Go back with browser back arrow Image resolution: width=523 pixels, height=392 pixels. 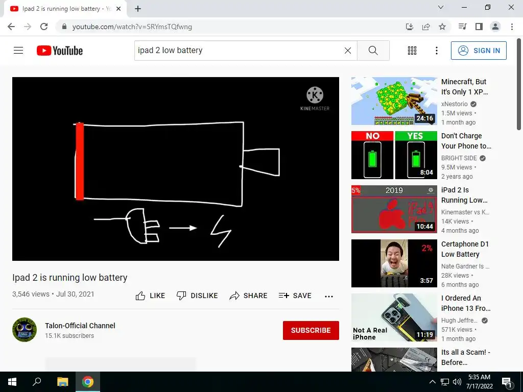tap(11, 27)
